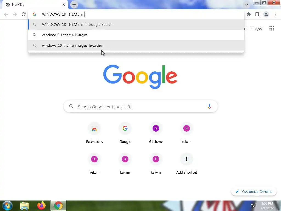The width and height of the screenshot is (281, 211).
Task: Open Chrome three-dot menu
Action: (x=275, y=14)
